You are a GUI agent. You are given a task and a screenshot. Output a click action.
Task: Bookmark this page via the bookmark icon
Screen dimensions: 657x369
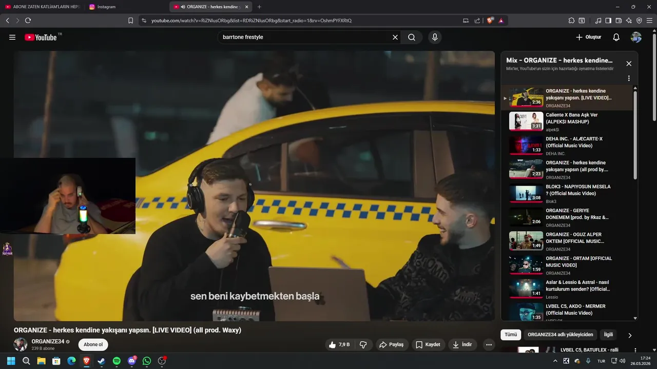pyautogui.click(x=130, y=20)
